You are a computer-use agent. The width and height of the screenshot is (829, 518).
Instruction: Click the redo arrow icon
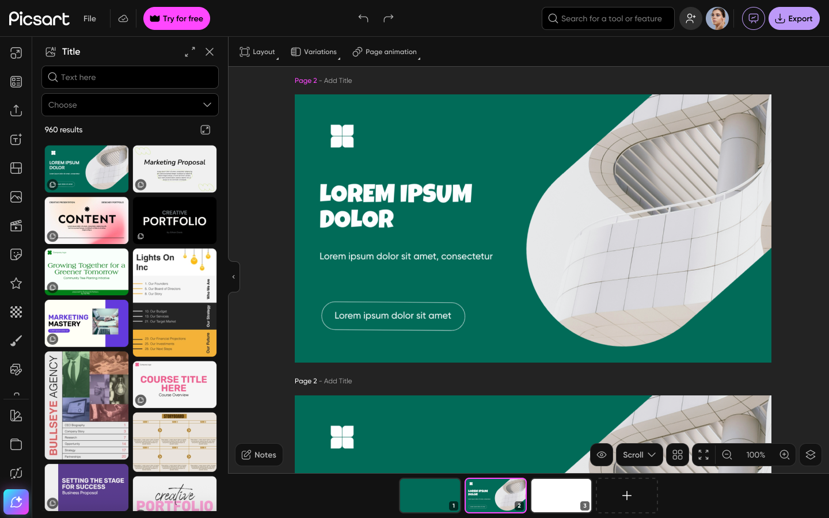pyautogui.click(x=389, y=18)
